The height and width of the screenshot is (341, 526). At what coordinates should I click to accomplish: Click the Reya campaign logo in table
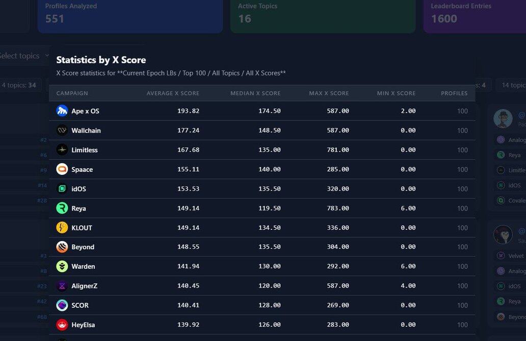(62, 208)
